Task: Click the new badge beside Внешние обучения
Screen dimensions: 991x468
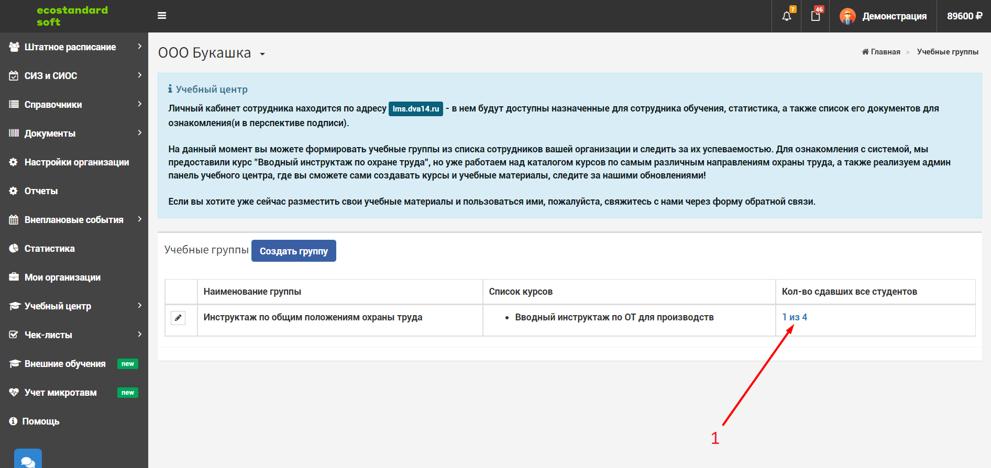Action: point(128,364)
